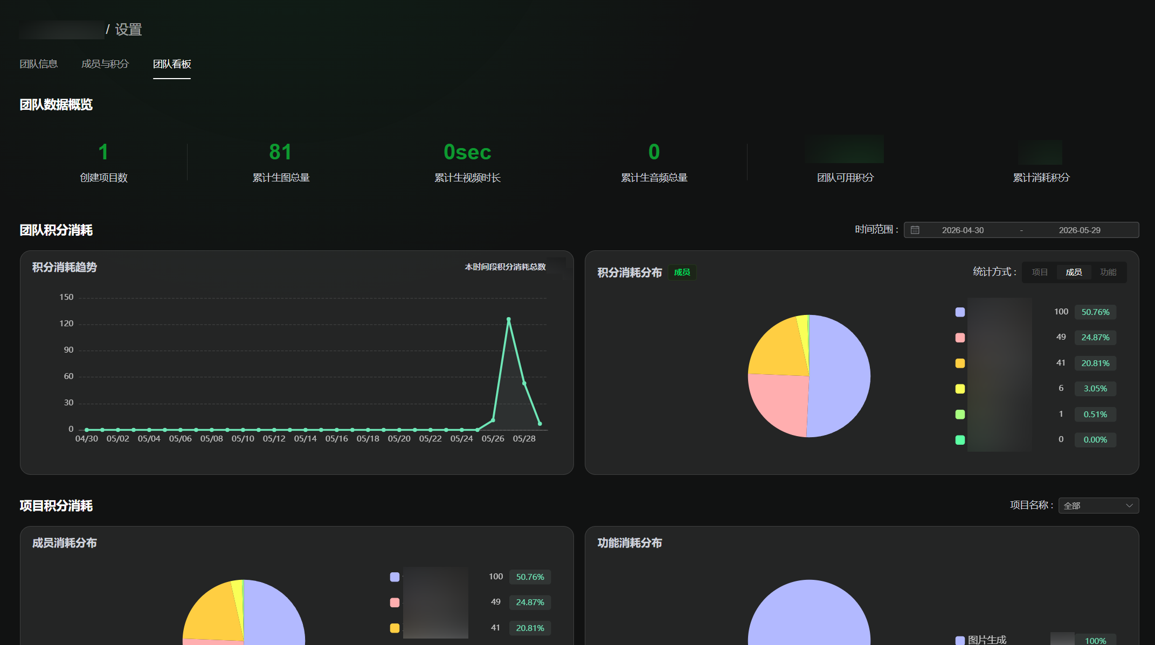Click the 项目积分消耗 heading
The height and width of the screenshot is (645, 1155).
(56, 506)
